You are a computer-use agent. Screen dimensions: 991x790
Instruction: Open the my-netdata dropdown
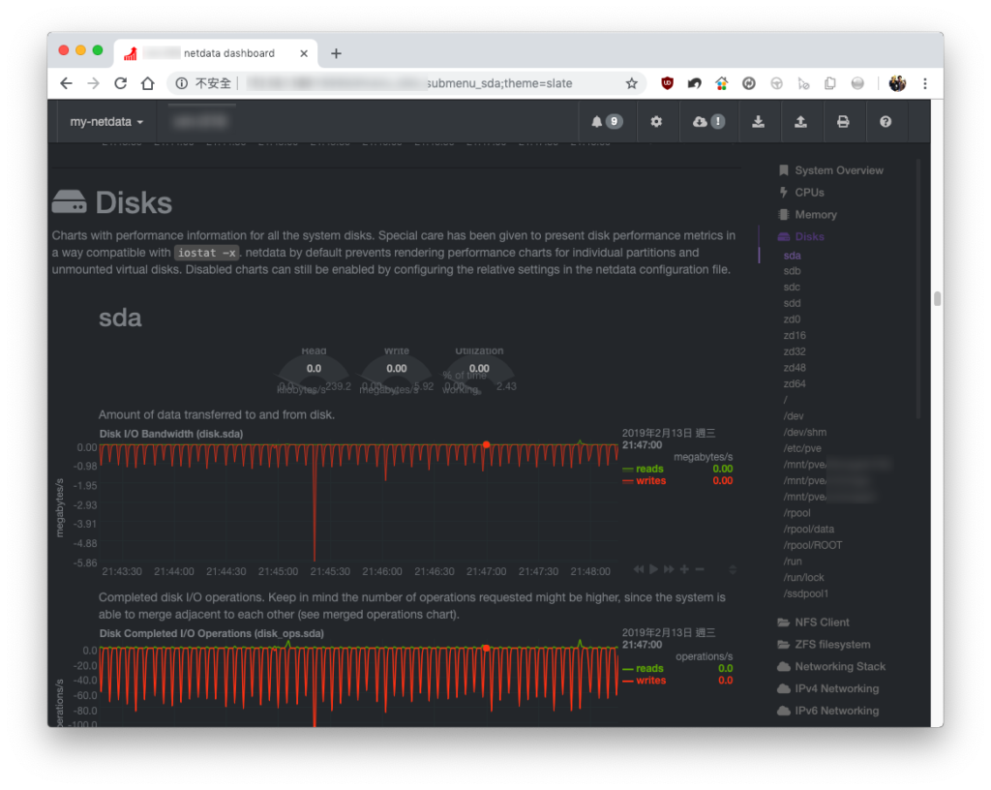coord(106,121)
